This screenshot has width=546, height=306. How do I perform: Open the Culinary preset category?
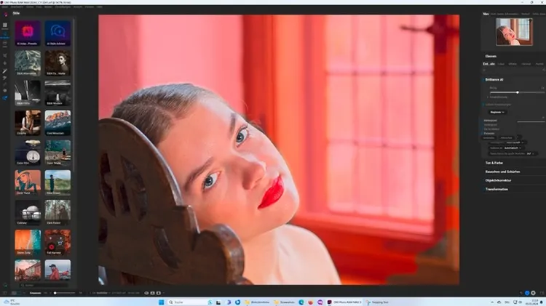(28, 213)
